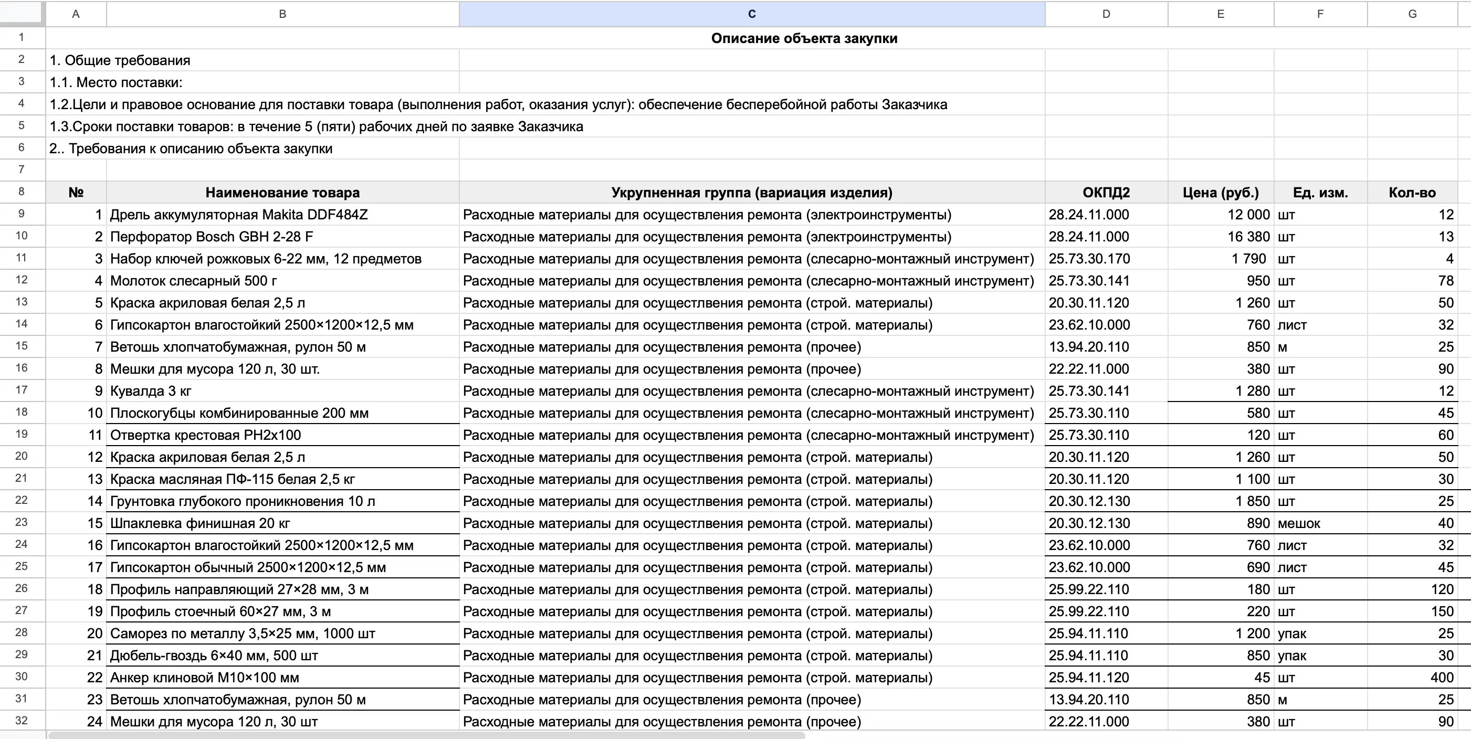Select row 17 header number
Image resolution: width=1471 pixels, height=739 pixels.
point(22,390)
